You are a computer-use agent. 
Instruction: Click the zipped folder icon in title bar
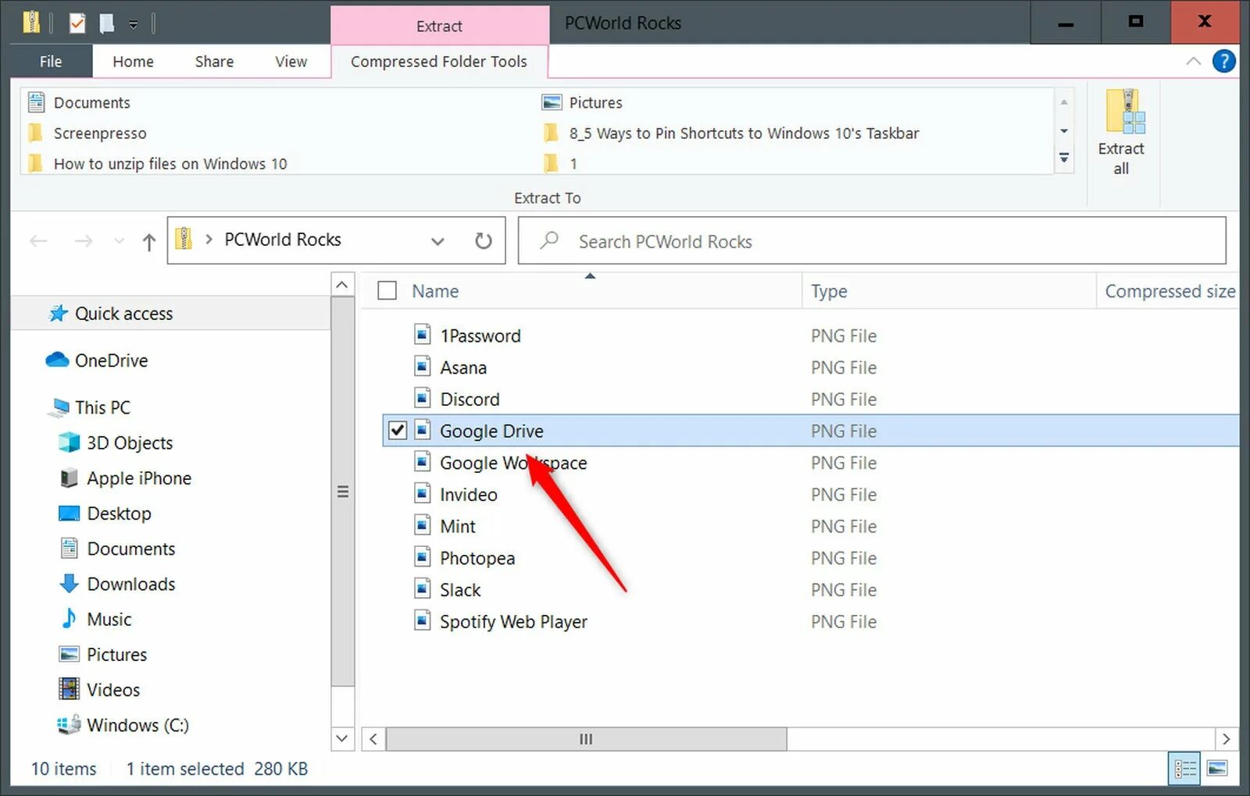(31, 22)
